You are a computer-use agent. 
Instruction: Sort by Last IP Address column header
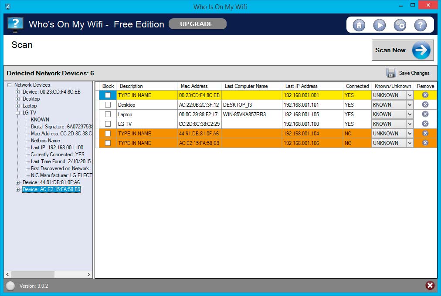312,86
